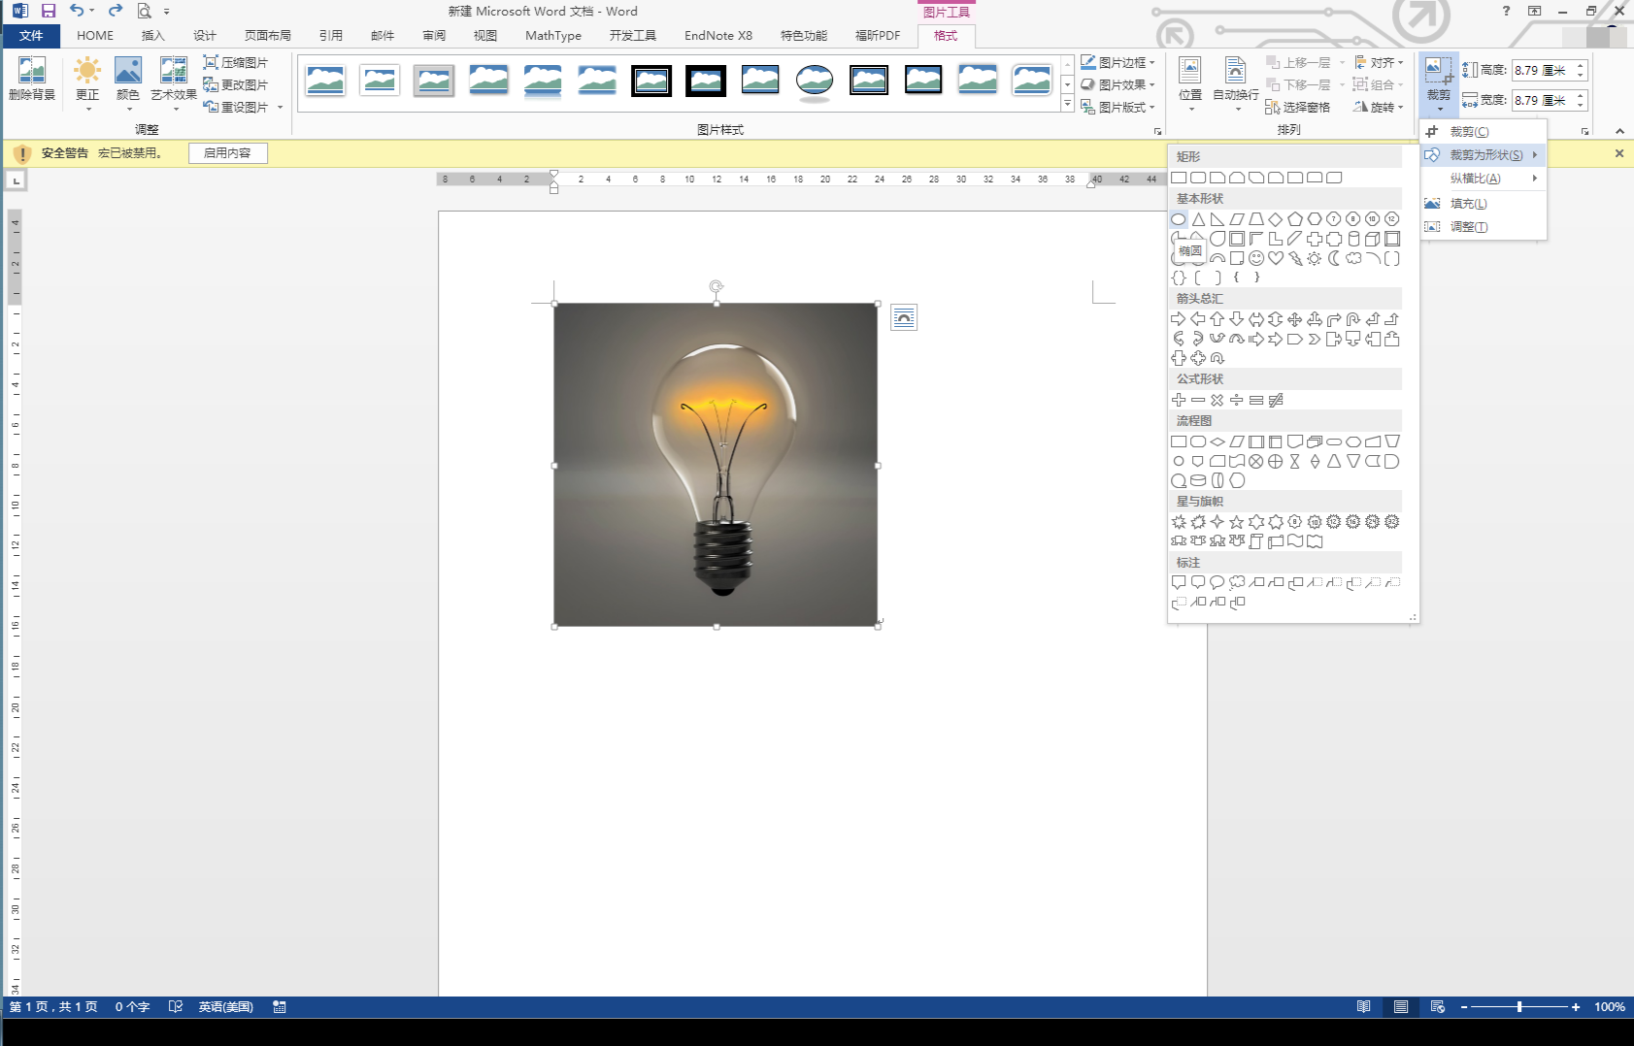Viewport: 1634px width, 1046px height.
Task: Save the document from quick access toolbar
Action: (49, 11)
